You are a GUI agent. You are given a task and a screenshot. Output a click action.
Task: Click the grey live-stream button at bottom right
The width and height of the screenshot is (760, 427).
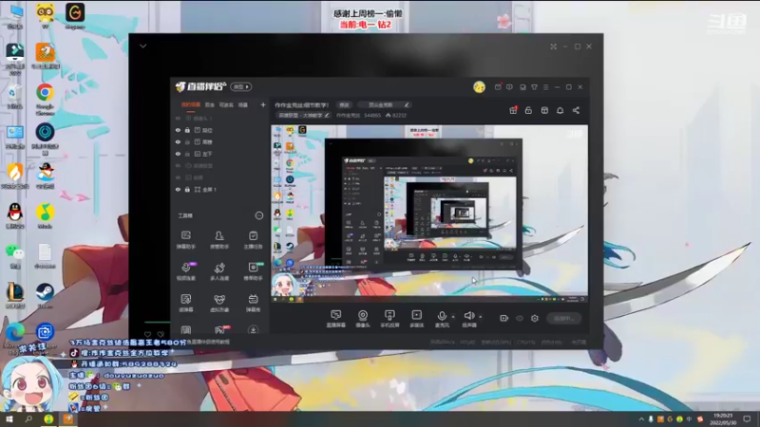pyautogui.click(x=564, y=318)
